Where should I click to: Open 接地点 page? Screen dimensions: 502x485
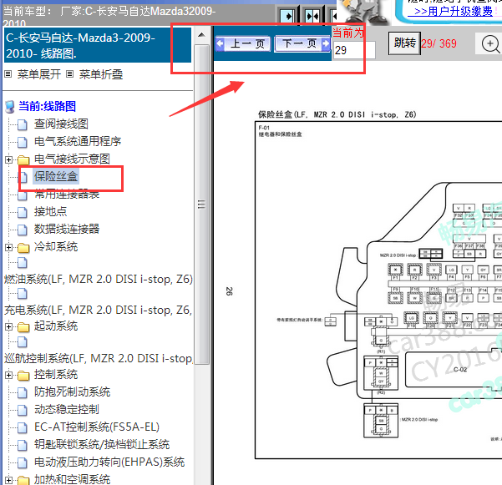pos(51,211)
